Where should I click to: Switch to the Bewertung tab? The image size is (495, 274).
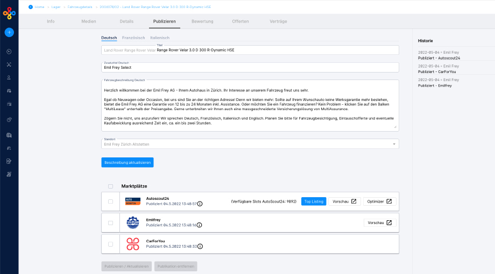[202, 21]
